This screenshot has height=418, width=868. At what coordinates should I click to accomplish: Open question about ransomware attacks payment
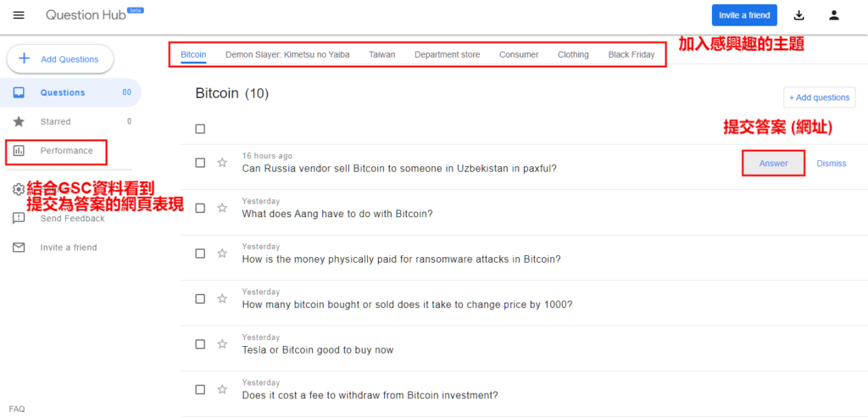[x=401, y=259]
